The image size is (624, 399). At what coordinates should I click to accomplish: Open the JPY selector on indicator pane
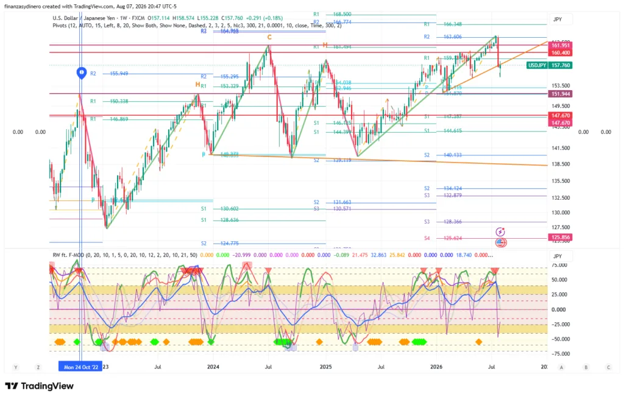click(561, 256)
